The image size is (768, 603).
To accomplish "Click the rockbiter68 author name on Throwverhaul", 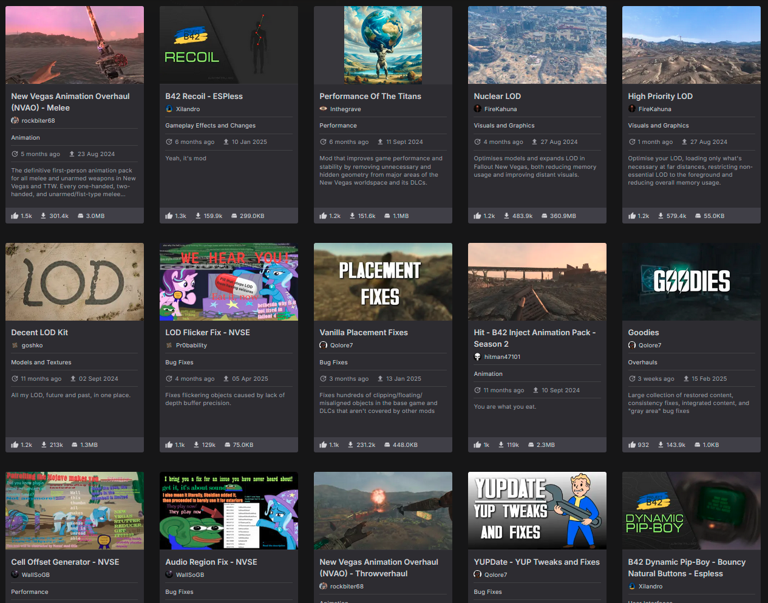I will click(347, 586).
